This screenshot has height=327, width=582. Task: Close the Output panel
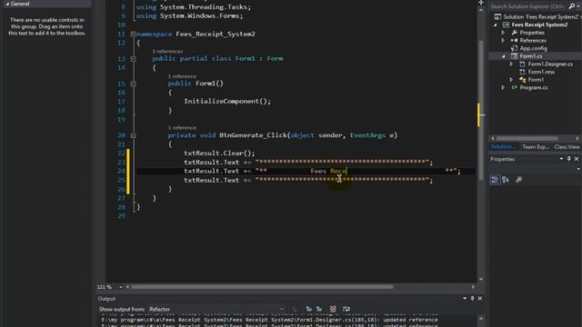(480, 299)
